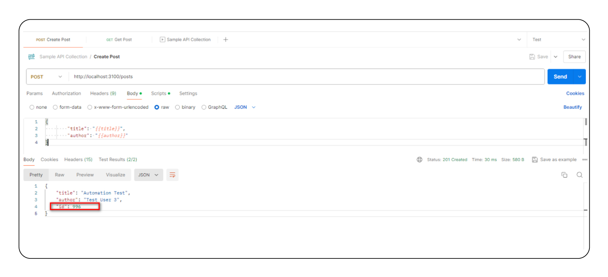The image size is (608, 277).
Task: Click the Sample API Collection breadcrumb icon
Action: click(31, 57)
